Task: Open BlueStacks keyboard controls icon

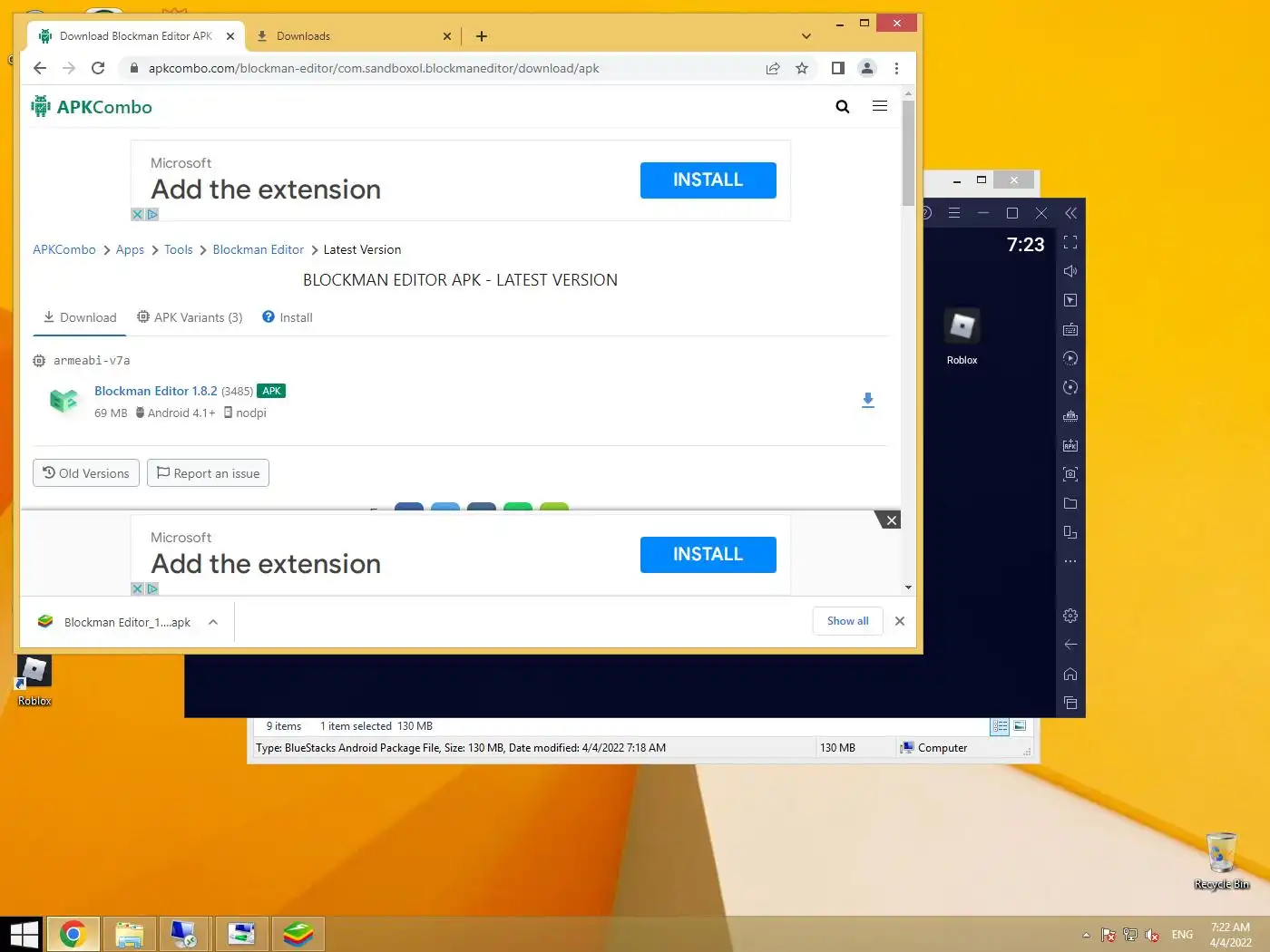Action: click(1070, 329)
